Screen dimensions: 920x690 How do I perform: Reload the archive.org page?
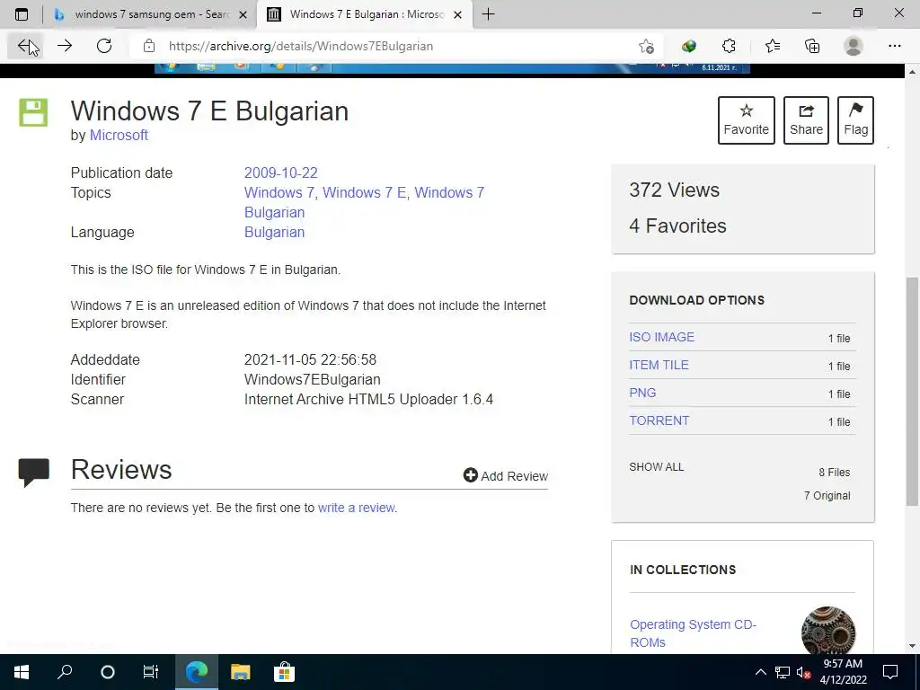[x=104, y=46]
